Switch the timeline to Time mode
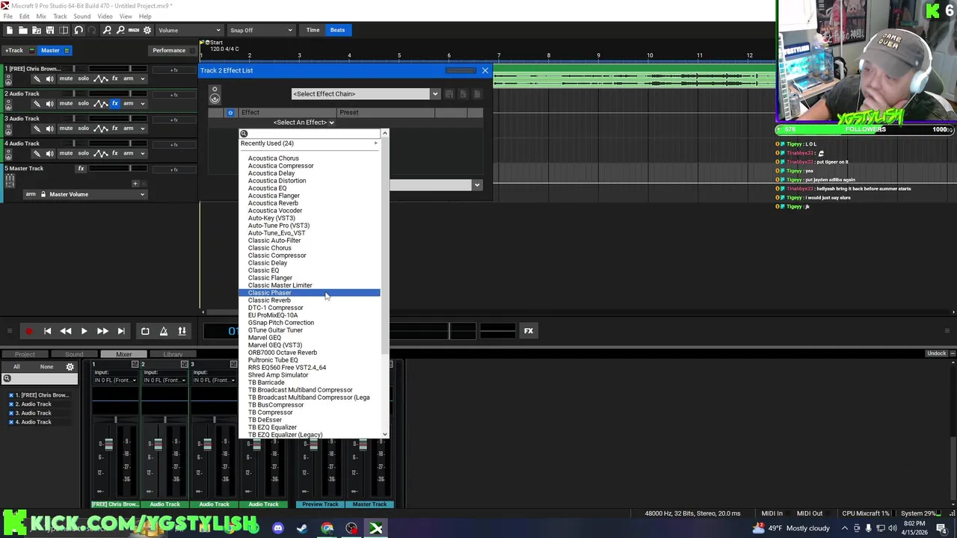957x538 pixels. click(x=313, y=31)
